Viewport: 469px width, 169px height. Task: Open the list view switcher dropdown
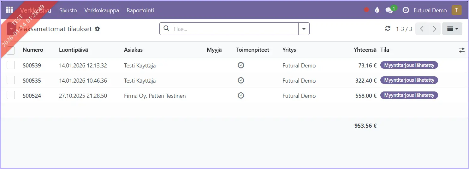(x=452, y=29)
